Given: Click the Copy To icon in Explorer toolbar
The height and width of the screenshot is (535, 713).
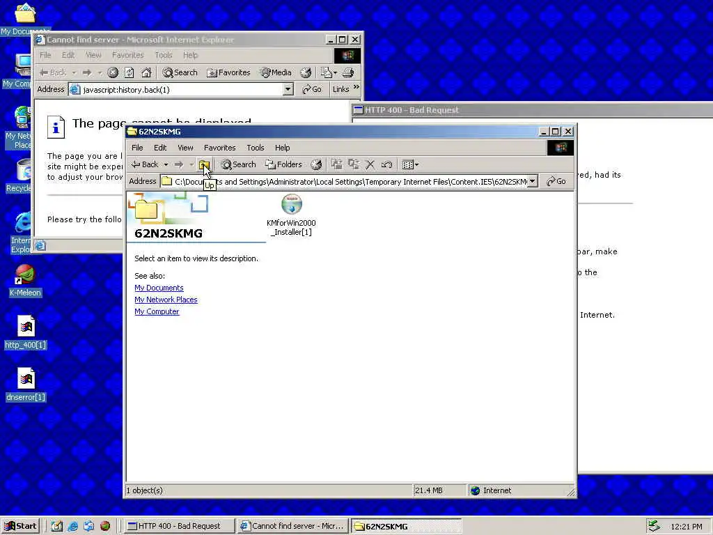Looking at the screenshot, I should pyautogui.click(x=353, y=164).
